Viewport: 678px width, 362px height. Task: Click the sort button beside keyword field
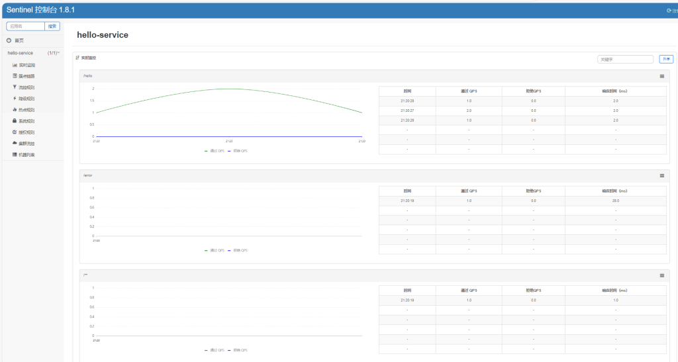(665, 59)
